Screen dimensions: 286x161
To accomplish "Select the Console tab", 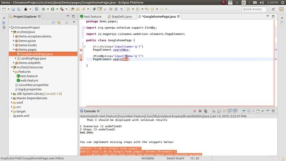I will (90, 111).
